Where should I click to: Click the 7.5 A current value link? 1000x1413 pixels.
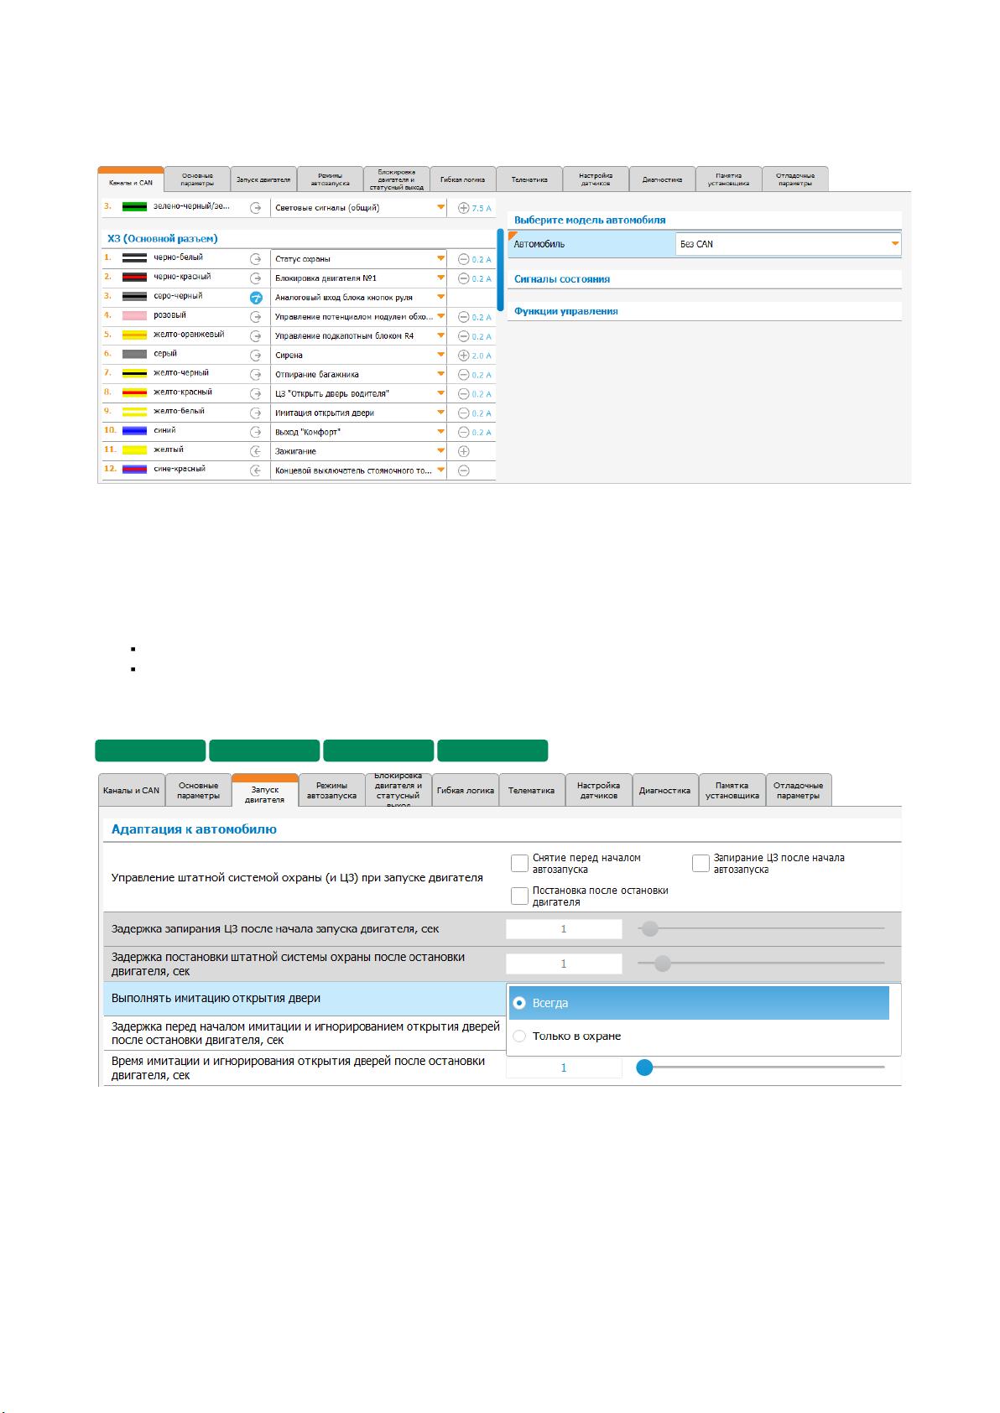click(482, 208)
